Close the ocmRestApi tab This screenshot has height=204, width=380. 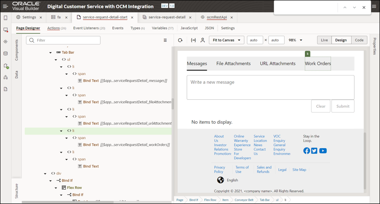231,17
